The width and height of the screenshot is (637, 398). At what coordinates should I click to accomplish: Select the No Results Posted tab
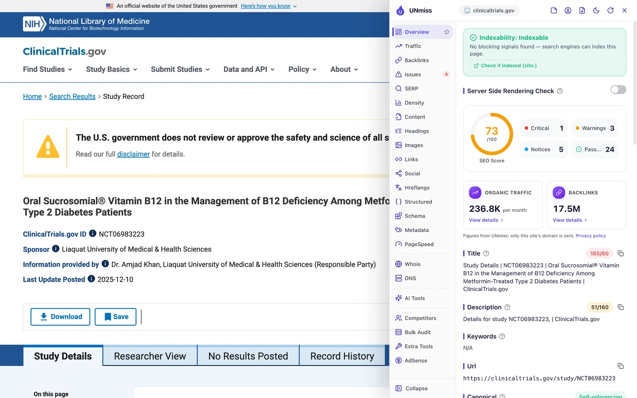pyautogui.click(x=248, y=356)
